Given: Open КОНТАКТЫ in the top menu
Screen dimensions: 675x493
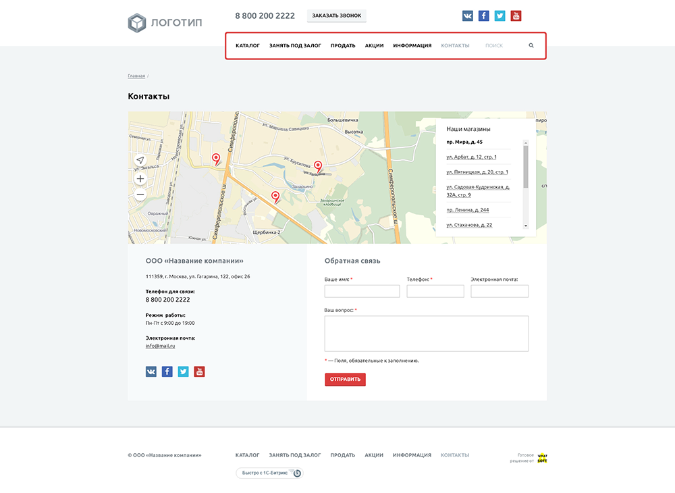Looking at the screenshot, I should [x=455, y=46].
